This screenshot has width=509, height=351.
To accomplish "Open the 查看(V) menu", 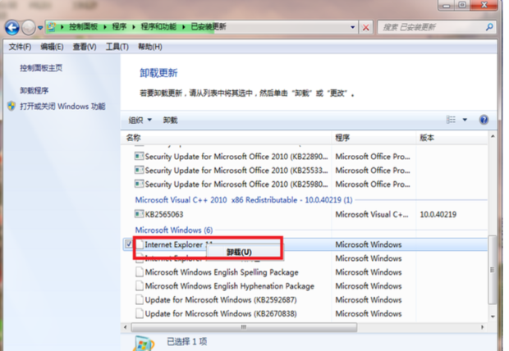I will click(x=85, y=47).
